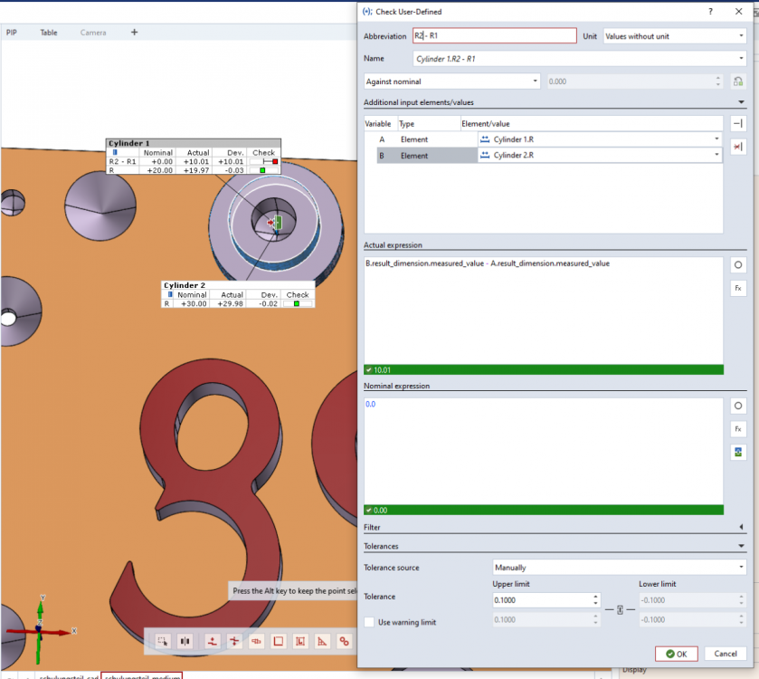The image size is (759, 679).
Task: Click the Cancel button
Action: [726, 654]
